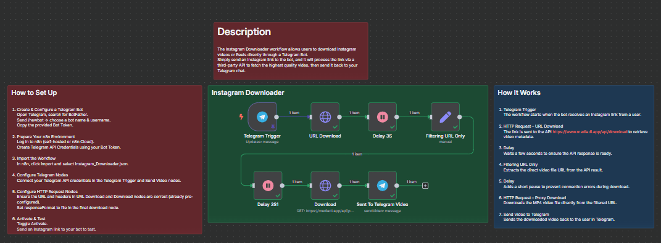
Task: Click the output handle of URL Download
Action: pyautogui.click(x=339, y=117)
